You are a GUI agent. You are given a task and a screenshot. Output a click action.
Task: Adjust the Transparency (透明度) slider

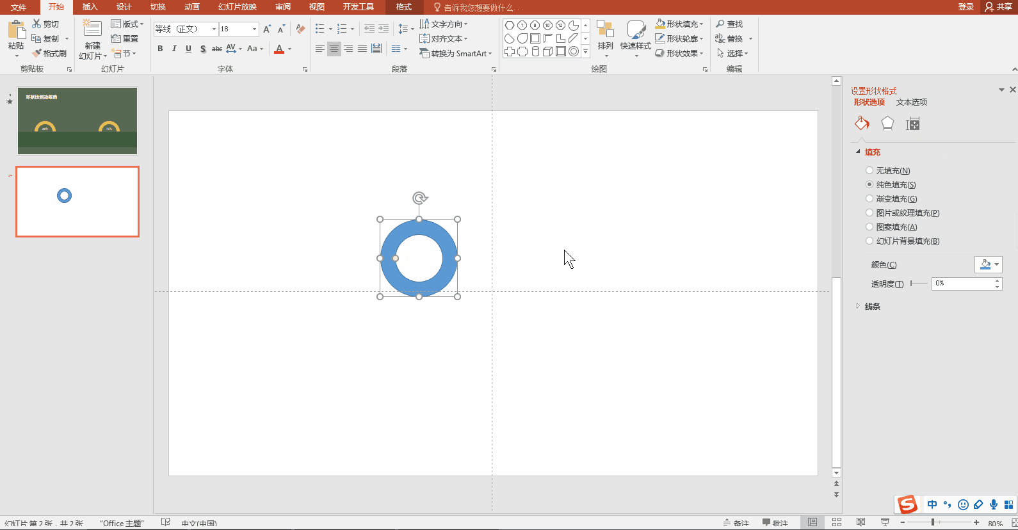coord(918,284)
